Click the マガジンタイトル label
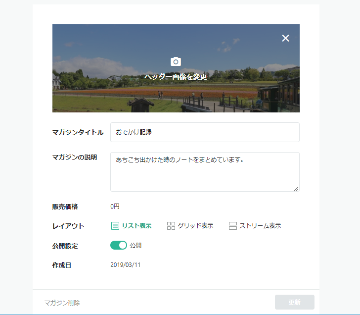Image resolution: width=360 pixels, height=315 pixels. pos(78,132)
